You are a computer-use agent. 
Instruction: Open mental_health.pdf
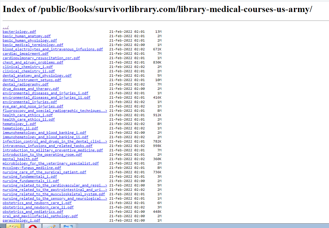(20, 159)
